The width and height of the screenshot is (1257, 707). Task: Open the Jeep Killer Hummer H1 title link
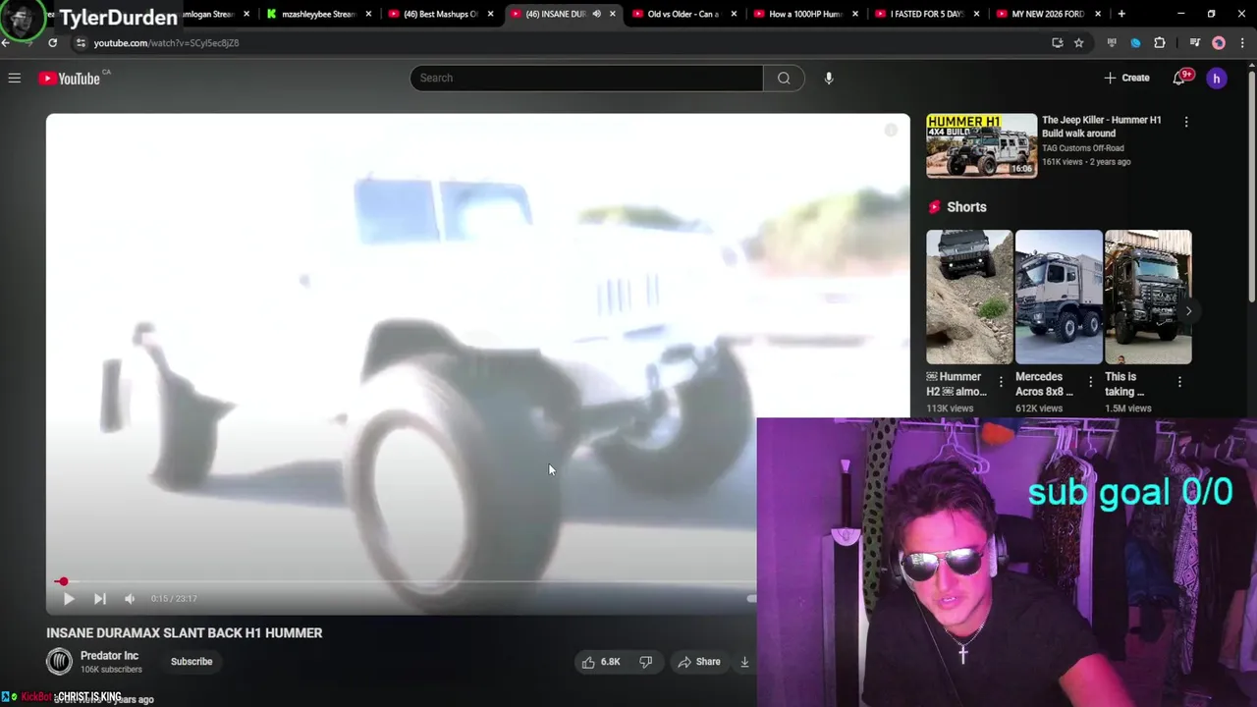(1101, 127)
